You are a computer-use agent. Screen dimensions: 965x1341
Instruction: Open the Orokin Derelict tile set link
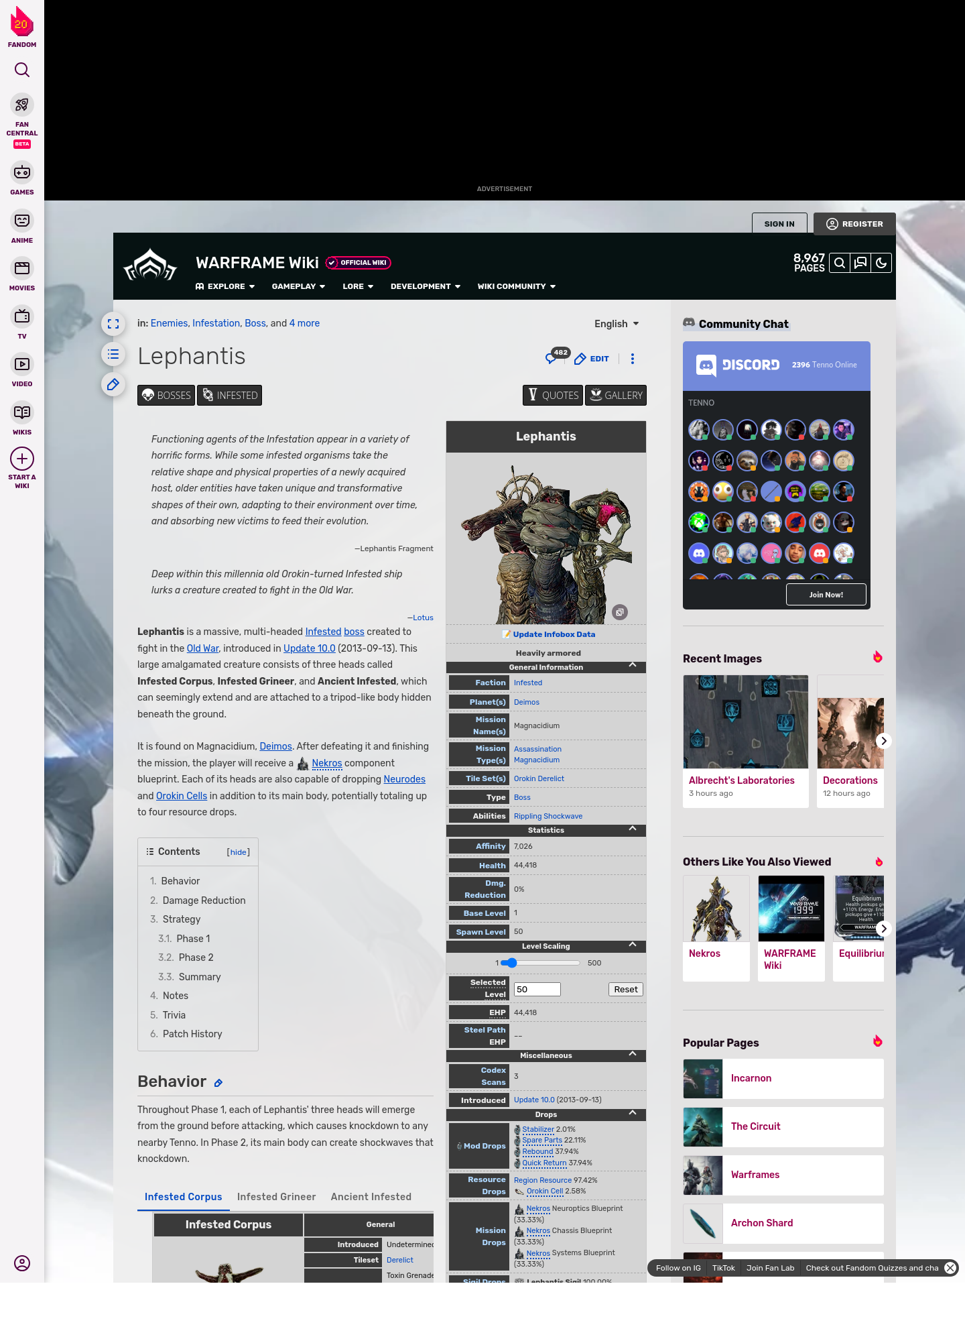[539, 779]
